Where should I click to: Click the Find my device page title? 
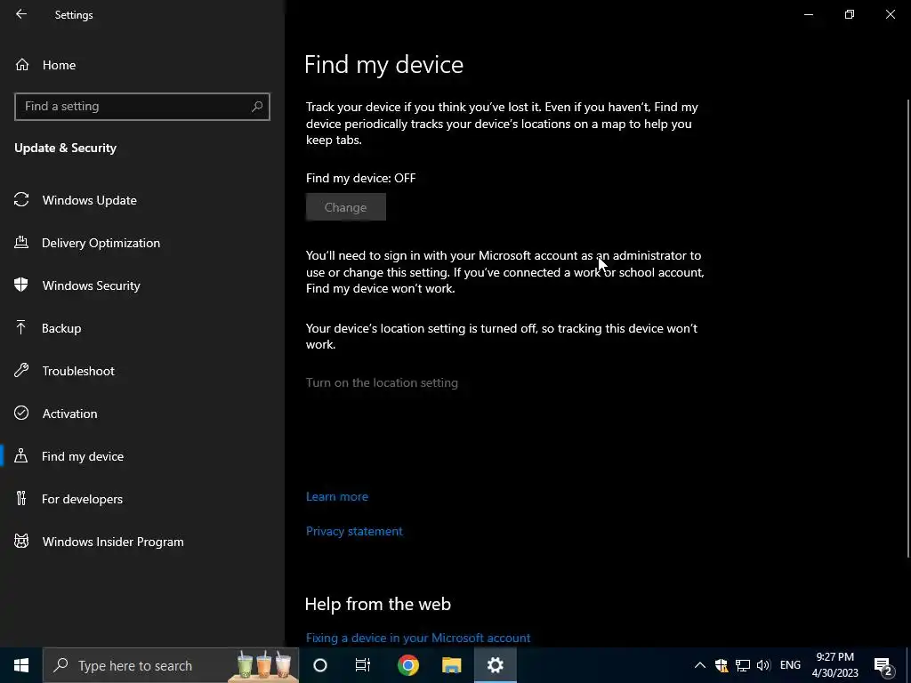(383, 64)
